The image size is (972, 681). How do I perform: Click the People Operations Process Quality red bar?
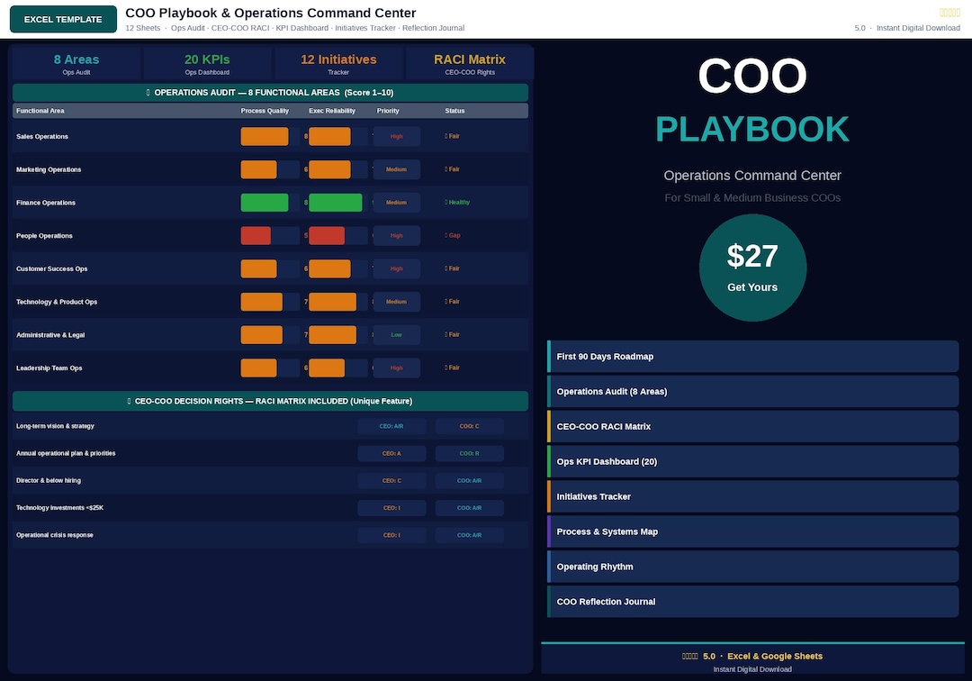click(x=256, y=236)
